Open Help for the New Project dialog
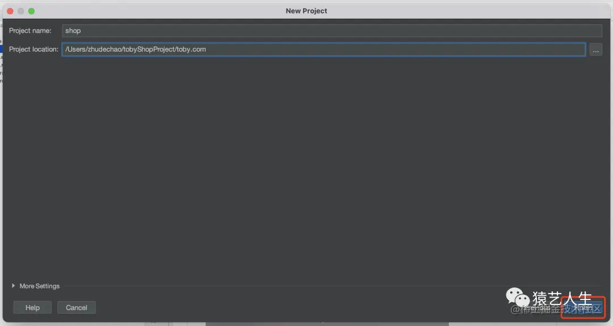The height and width of the screenshot is (326, 613). point(32,308)
